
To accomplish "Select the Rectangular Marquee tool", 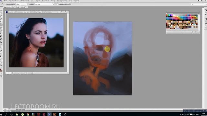I will [1, 13].
